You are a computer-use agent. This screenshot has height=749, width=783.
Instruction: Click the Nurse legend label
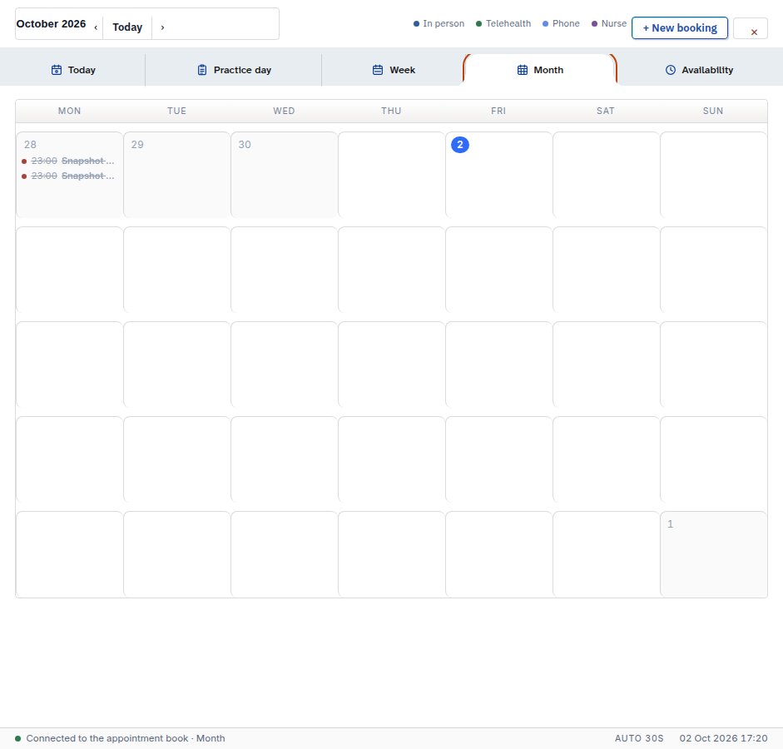click(614, 23)
